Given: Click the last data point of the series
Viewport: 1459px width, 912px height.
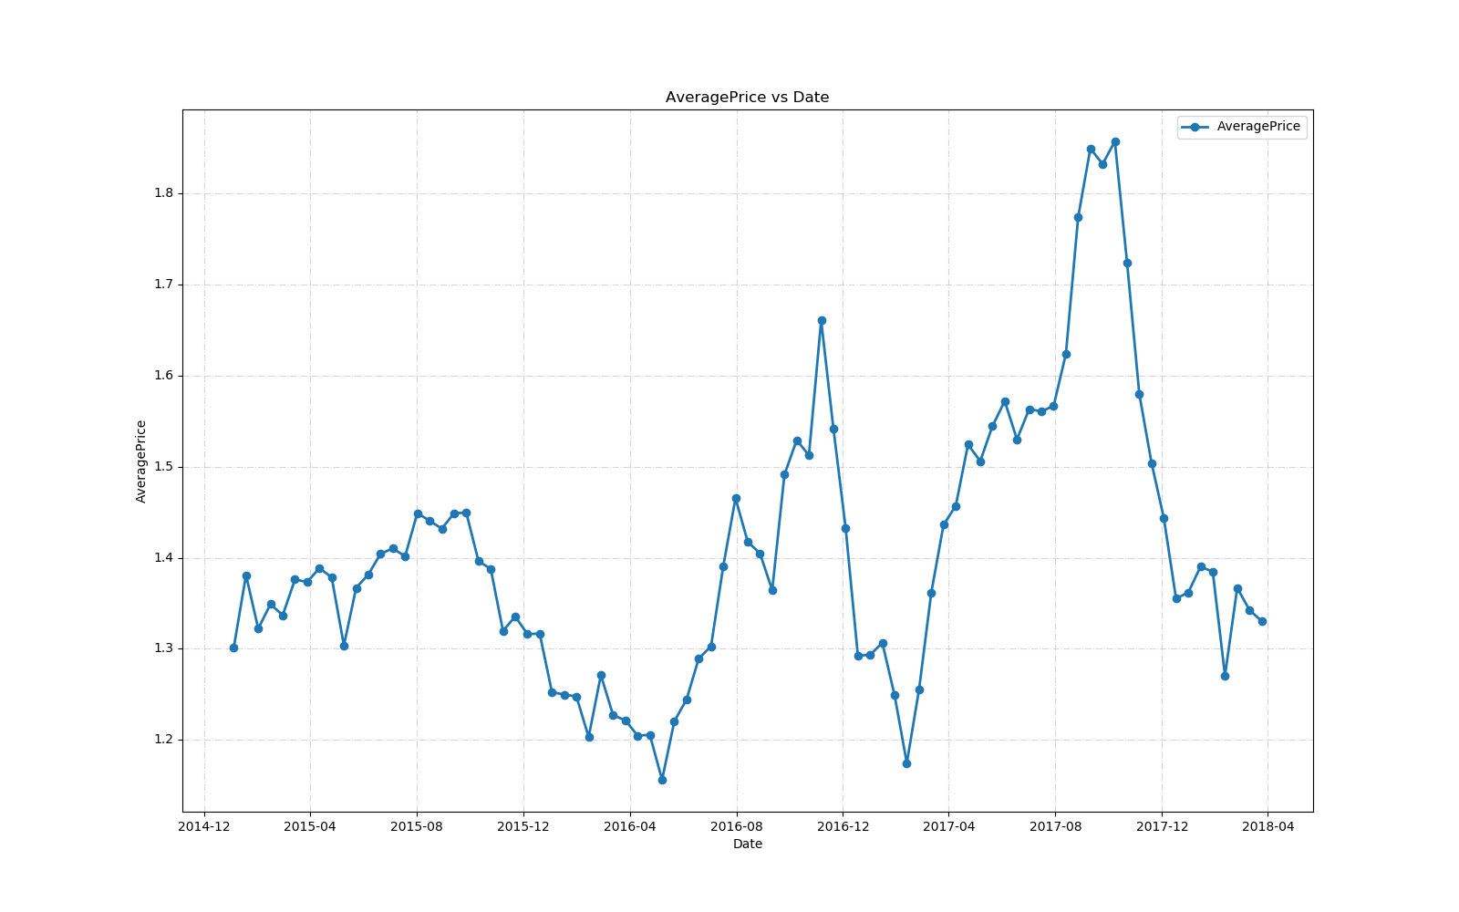Looking at the screenshot, I should point(1262,621).
